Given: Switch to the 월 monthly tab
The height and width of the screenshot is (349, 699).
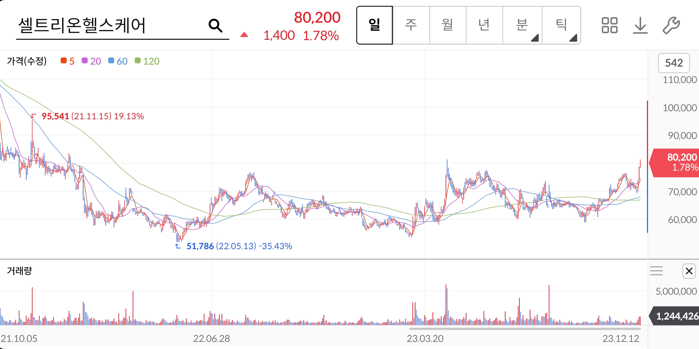Looking at the screenshot, I should click(448, 25).
